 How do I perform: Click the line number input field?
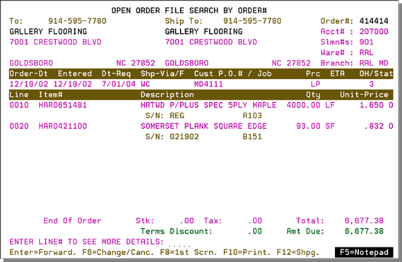tap(179, 242)
